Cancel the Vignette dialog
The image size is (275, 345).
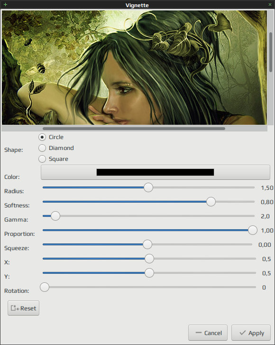tap(208, 333)
